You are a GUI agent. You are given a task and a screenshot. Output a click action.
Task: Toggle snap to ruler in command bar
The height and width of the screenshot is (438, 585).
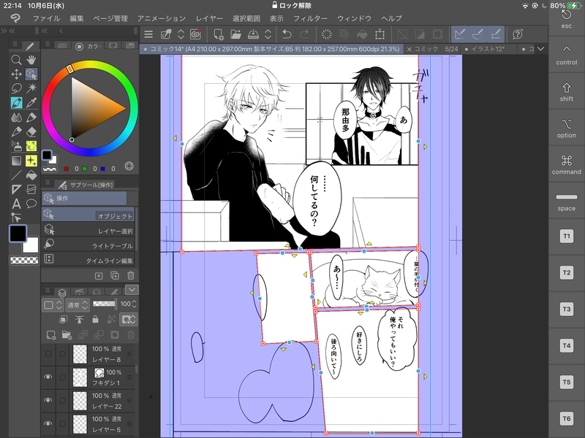pyautogui.click(x=460, y=34)
